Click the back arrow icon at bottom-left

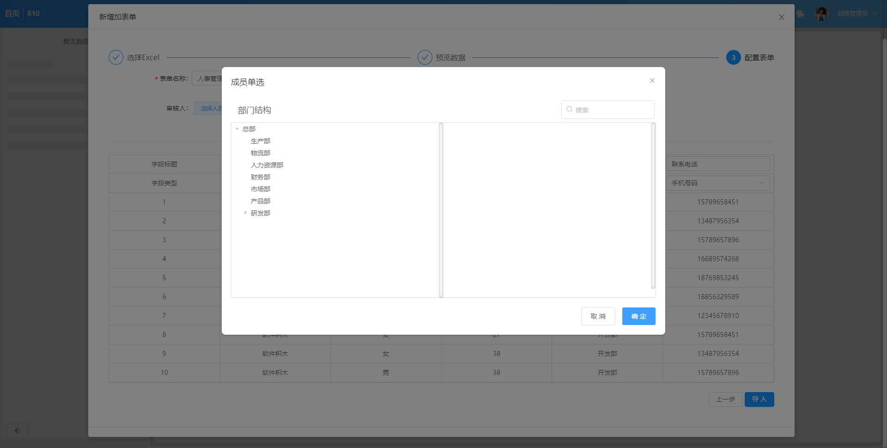[18, 430]
